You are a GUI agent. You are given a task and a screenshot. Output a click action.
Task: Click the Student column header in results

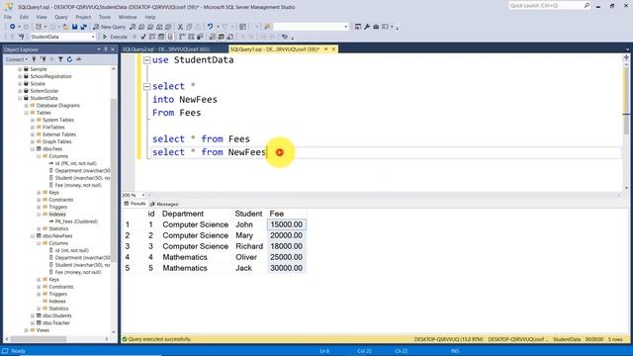click(x=248, y=214)
